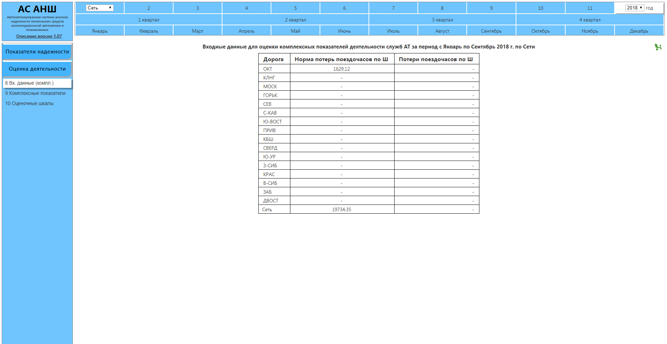The image size is (667, 344).
Task: Select the 1 квартал period
Action: coord(149,20)
